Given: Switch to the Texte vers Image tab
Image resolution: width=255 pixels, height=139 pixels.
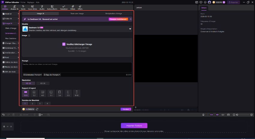Looking at the screenshot, I should 77,14.
